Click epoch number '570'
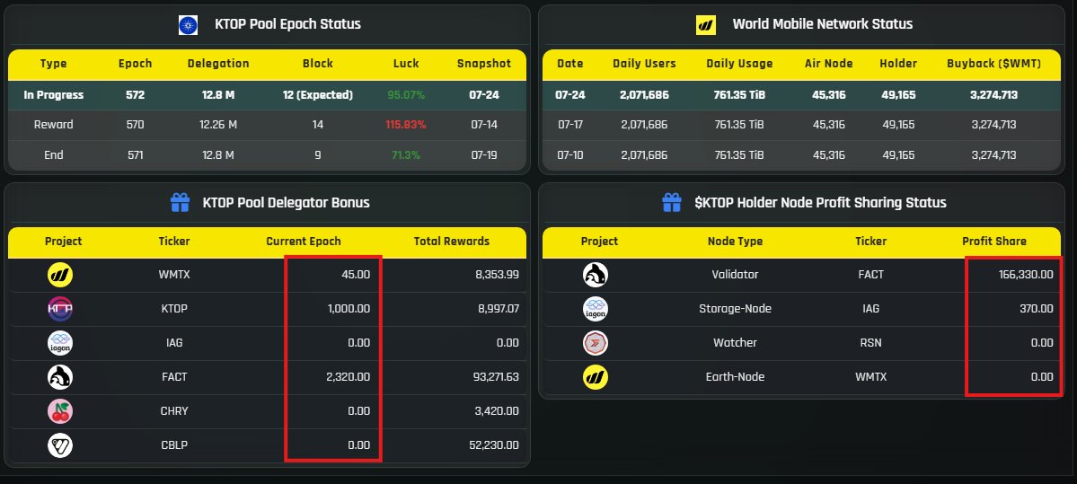The height and width of the screenshot is (484, 1077). tap(136, 125)
